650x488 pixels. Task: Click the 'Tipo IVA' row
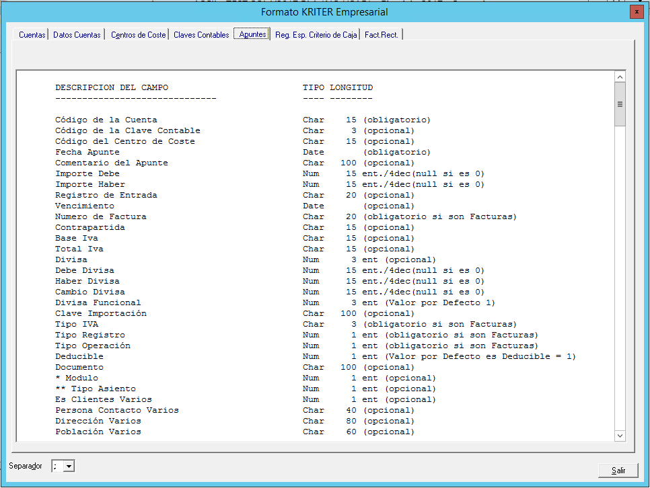coord(286,325)
